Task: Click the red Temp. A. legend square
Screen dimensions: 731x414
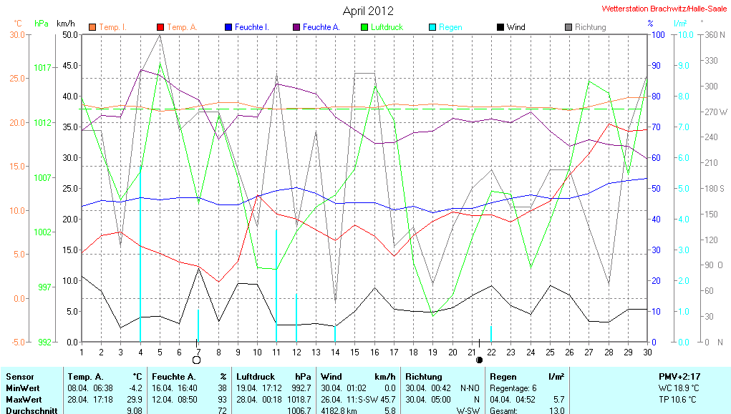Action: tap(160, 27)
